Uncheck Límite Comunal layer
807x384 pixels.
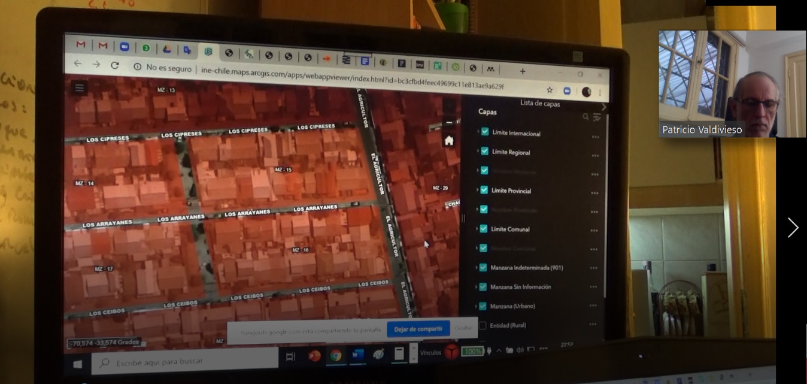[x=484, y=228]
